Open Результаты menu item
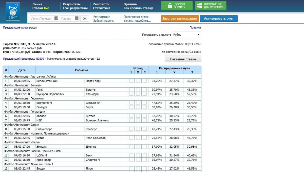This screenshot has height=172, width=304. pos(72,4)
